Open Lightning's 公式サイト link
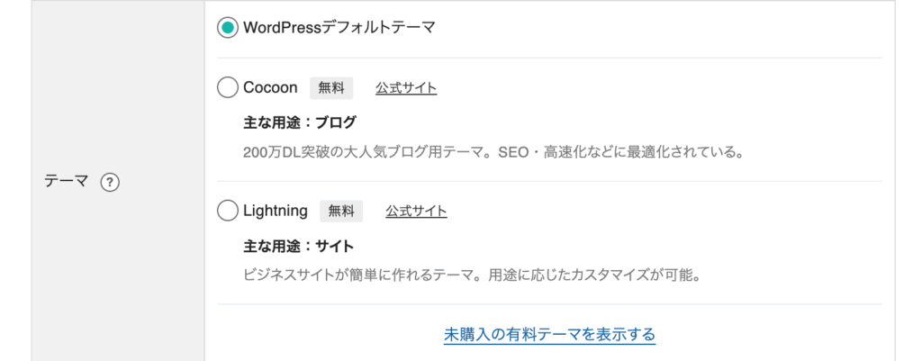 [416, 212]
